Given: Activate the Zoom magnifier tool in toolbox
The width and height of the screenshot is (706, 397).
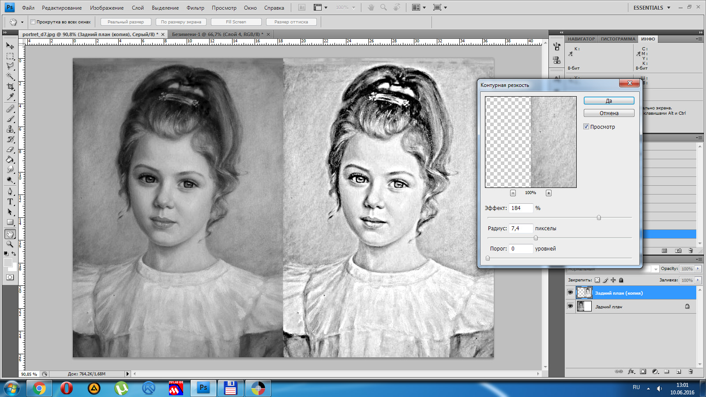Looking at the screenshot, I should point(10,244).
